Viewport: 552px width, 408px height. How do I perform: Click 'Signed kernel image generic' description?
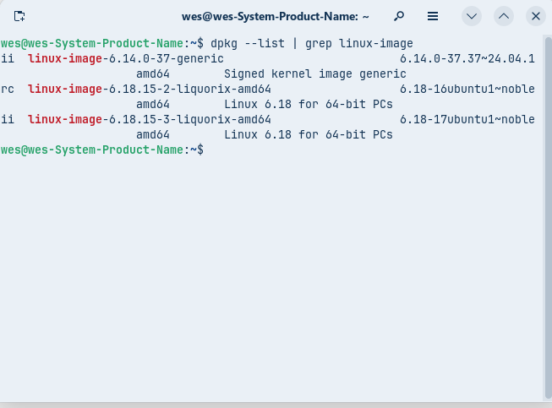click(x=314, y=73)
